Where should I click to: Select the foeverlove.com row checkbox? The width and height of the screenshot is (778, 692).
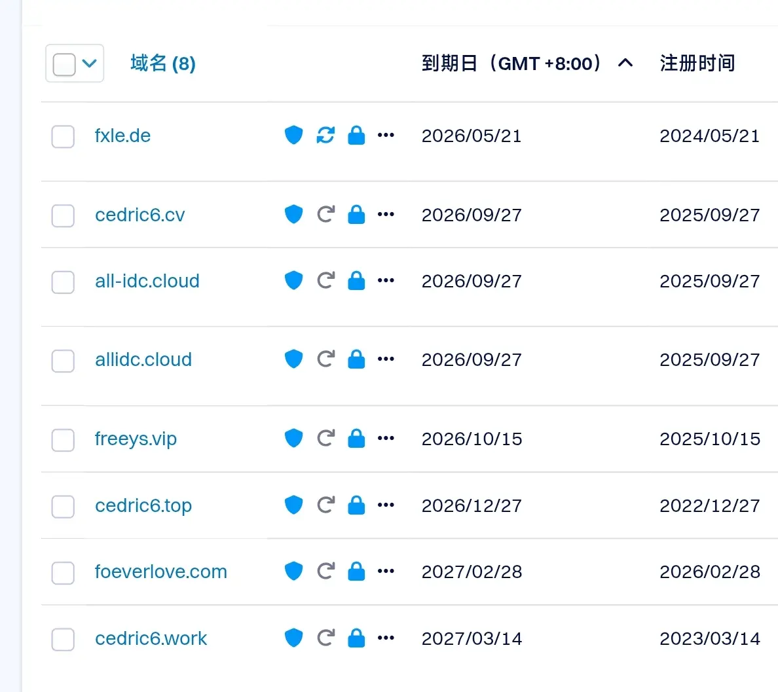[63, 573]
